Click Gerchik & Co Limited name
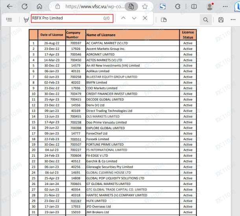Screen dimensions: 240x216 click(x=102, y=161)
